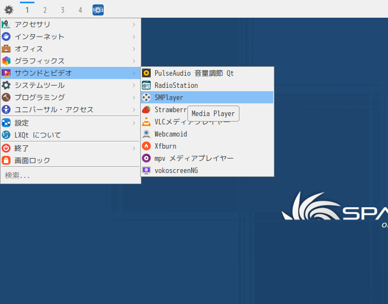Viewport: 388px width, 304px height.
Task: Expand システムツール submenu arrow
Action: [134, 85]
